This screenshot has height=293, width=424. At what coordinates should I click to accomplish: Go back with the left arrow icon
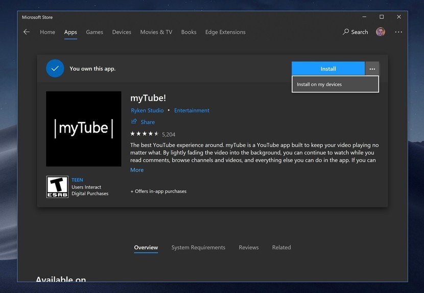27,32
